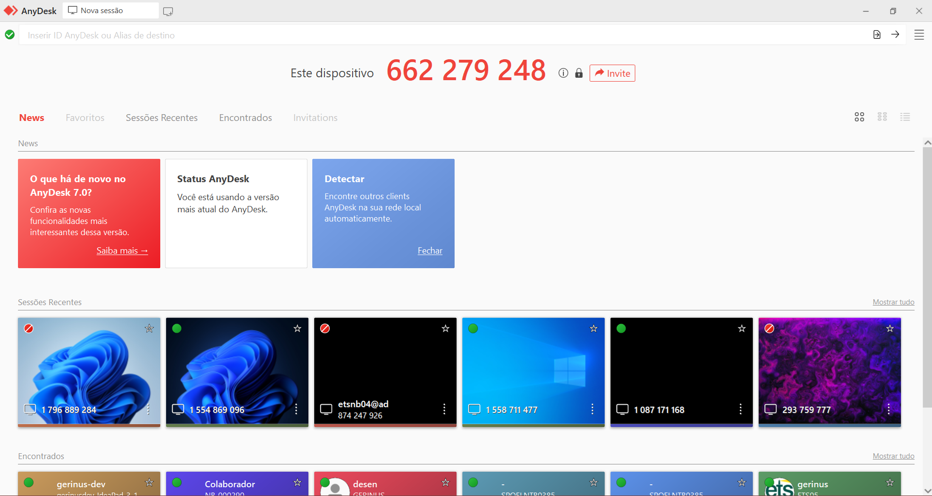Go to Invitations tab
Viewport: 932px width, 496px height.
tap(315, 118)
